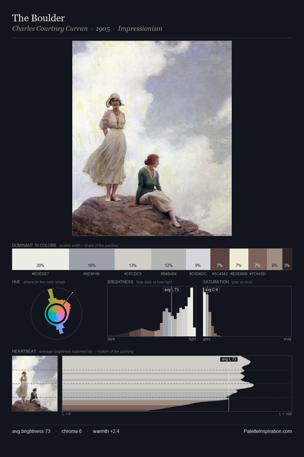304x457 pixels.
Task: Click the 'grey' axis label under Saturation
Action: click(x=207, y=339)
